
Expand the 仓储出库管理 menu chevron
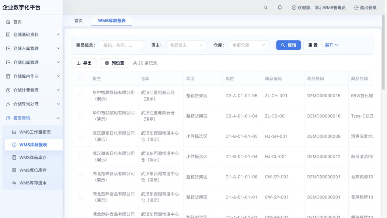pos(58,62)
